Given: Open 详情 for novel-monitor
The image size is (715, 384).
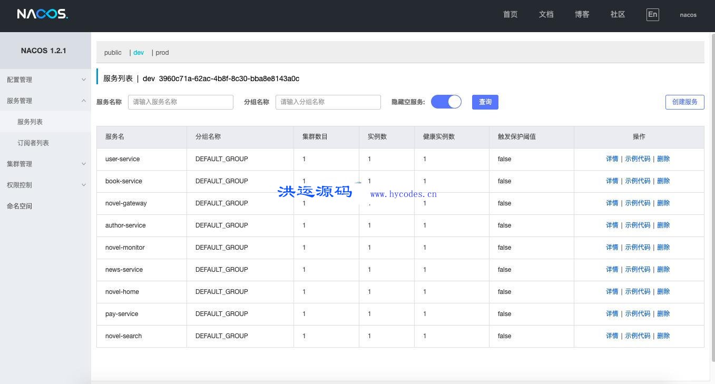Looking at the screenshot, I should 612,247.
